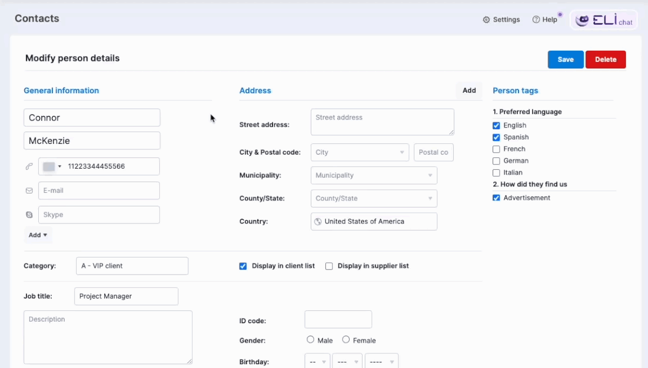Click the last name field McKenzie

[92, 141]
